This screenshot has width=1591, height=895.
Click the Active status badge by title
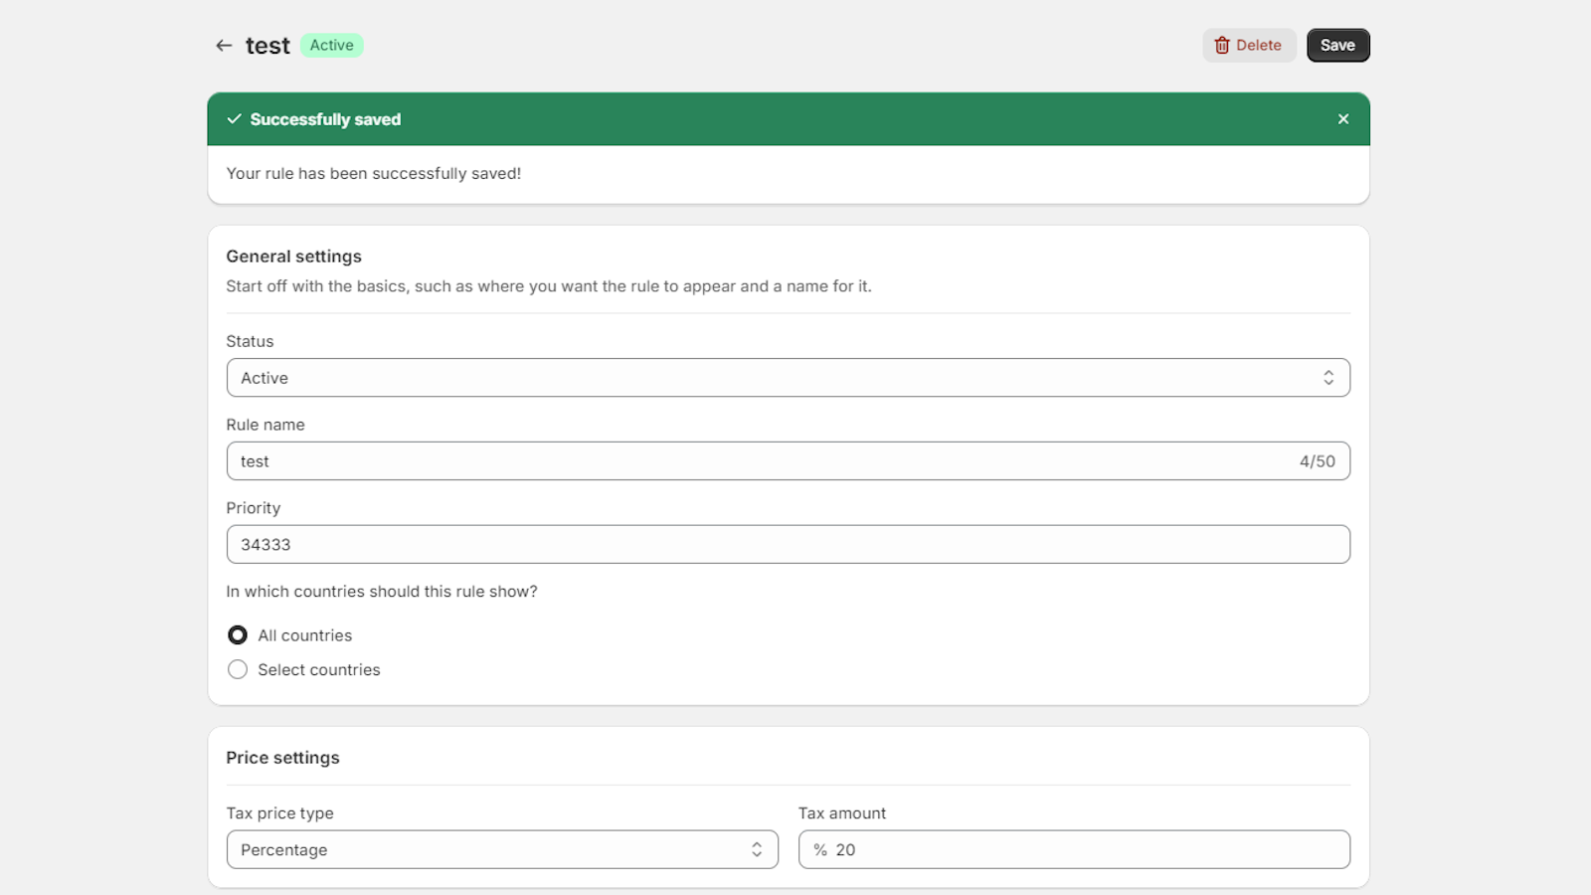332,46
